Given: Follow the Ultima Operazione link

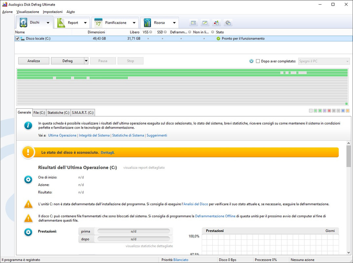Looking at the screenshot, I should point(62,135).
